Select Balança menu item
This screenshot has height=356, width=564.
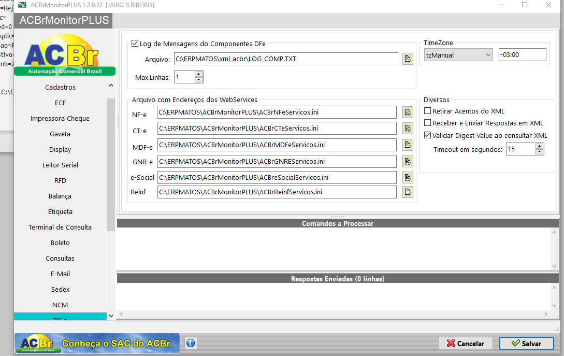(60, 196)
